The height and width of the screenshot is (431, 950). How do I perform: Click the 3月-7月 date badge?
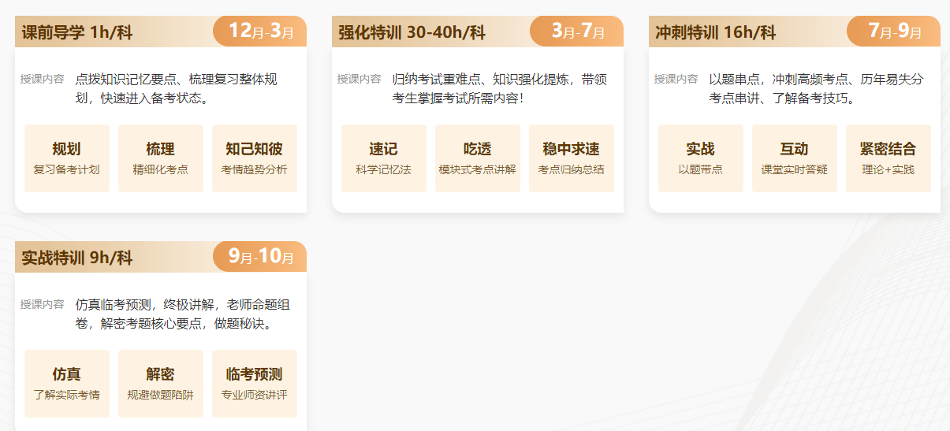coord(577,32)
